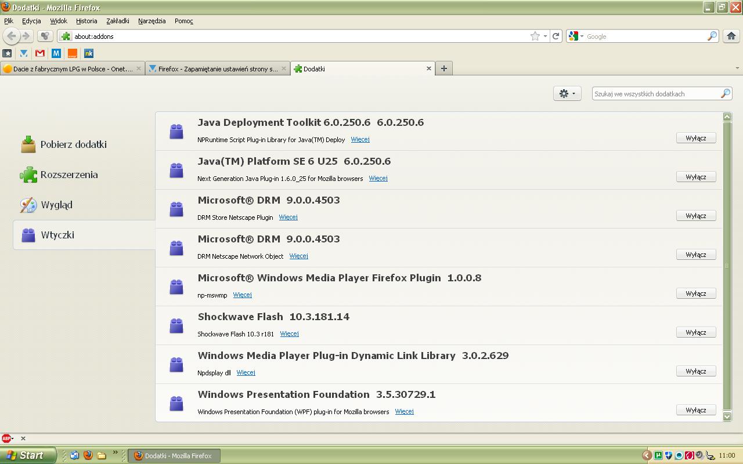Image resolution: width=743 pixels, height=464 pixels.
Task: Reload the page with the refresh icon
Action: (556, 36)
